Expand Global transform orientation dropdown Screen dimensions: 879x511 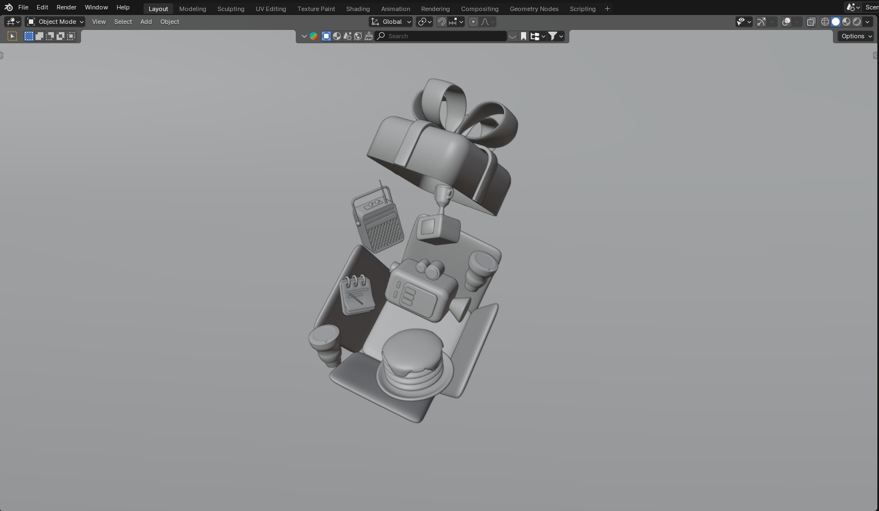point(391,22)
